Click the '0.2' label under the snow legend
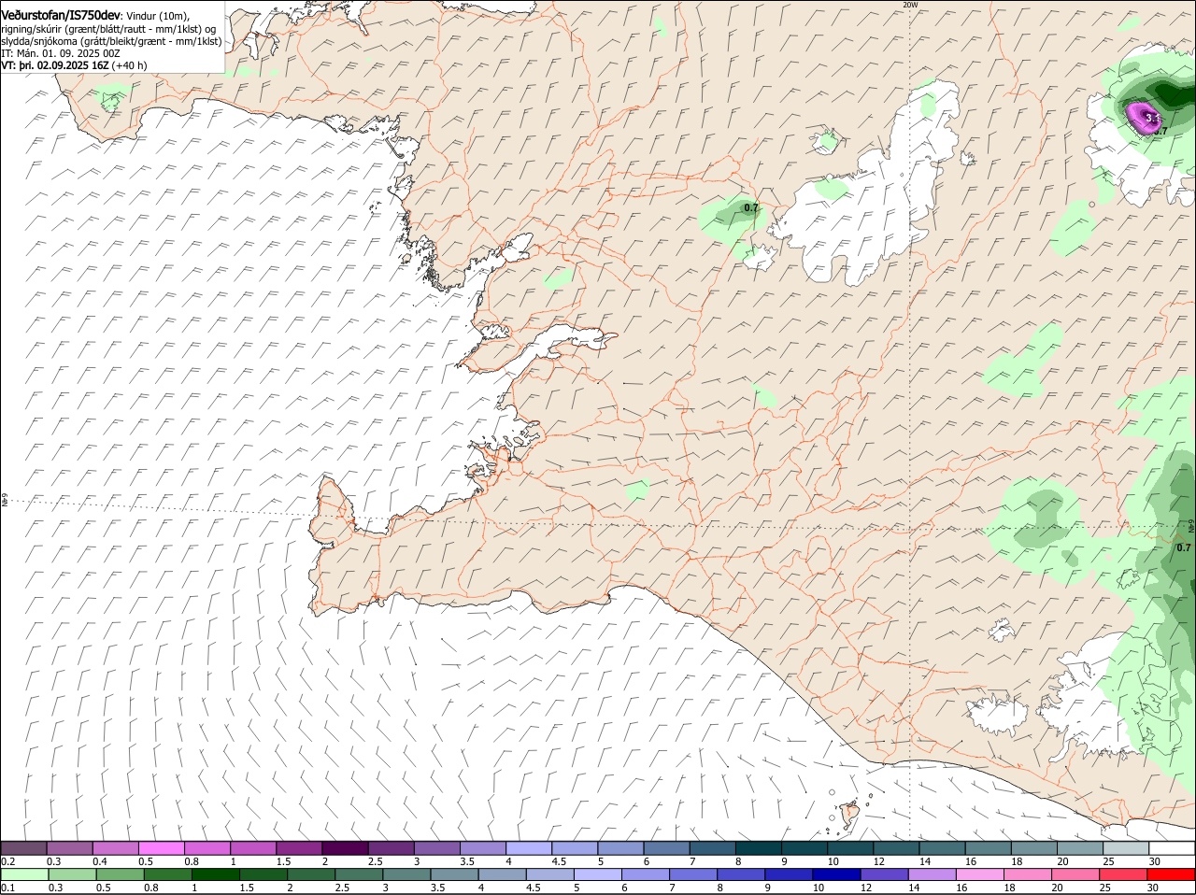Screen dimensions: 1196x895 point(7,861)
